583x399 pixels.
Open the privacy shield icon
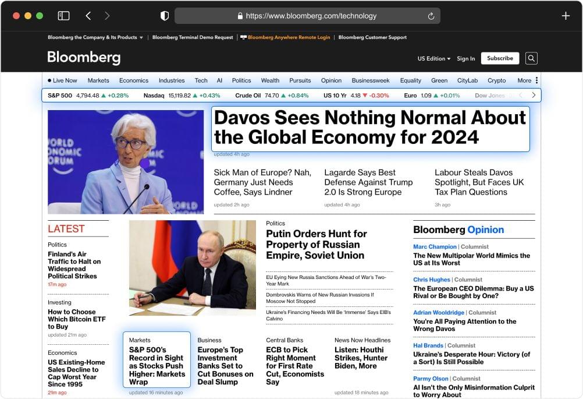click(165, 15)
